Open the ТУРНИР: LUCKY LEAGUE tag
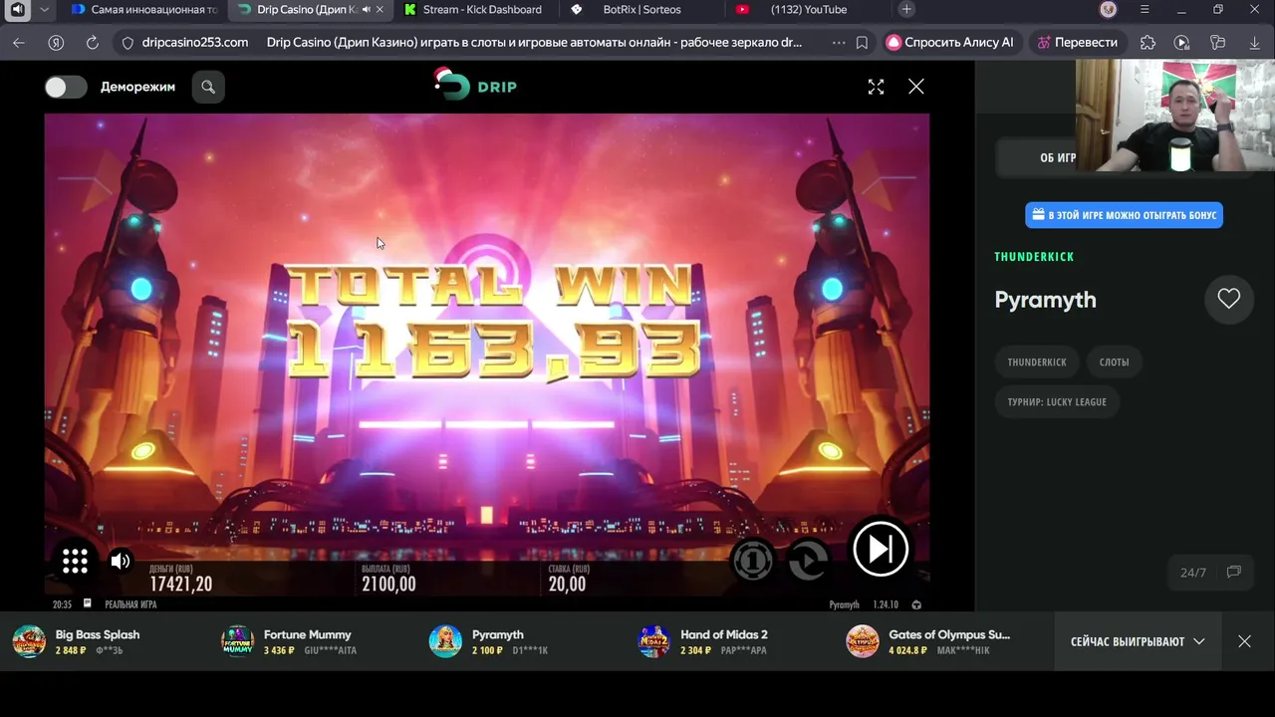 pyautogui.click(x=1057, y=401)
